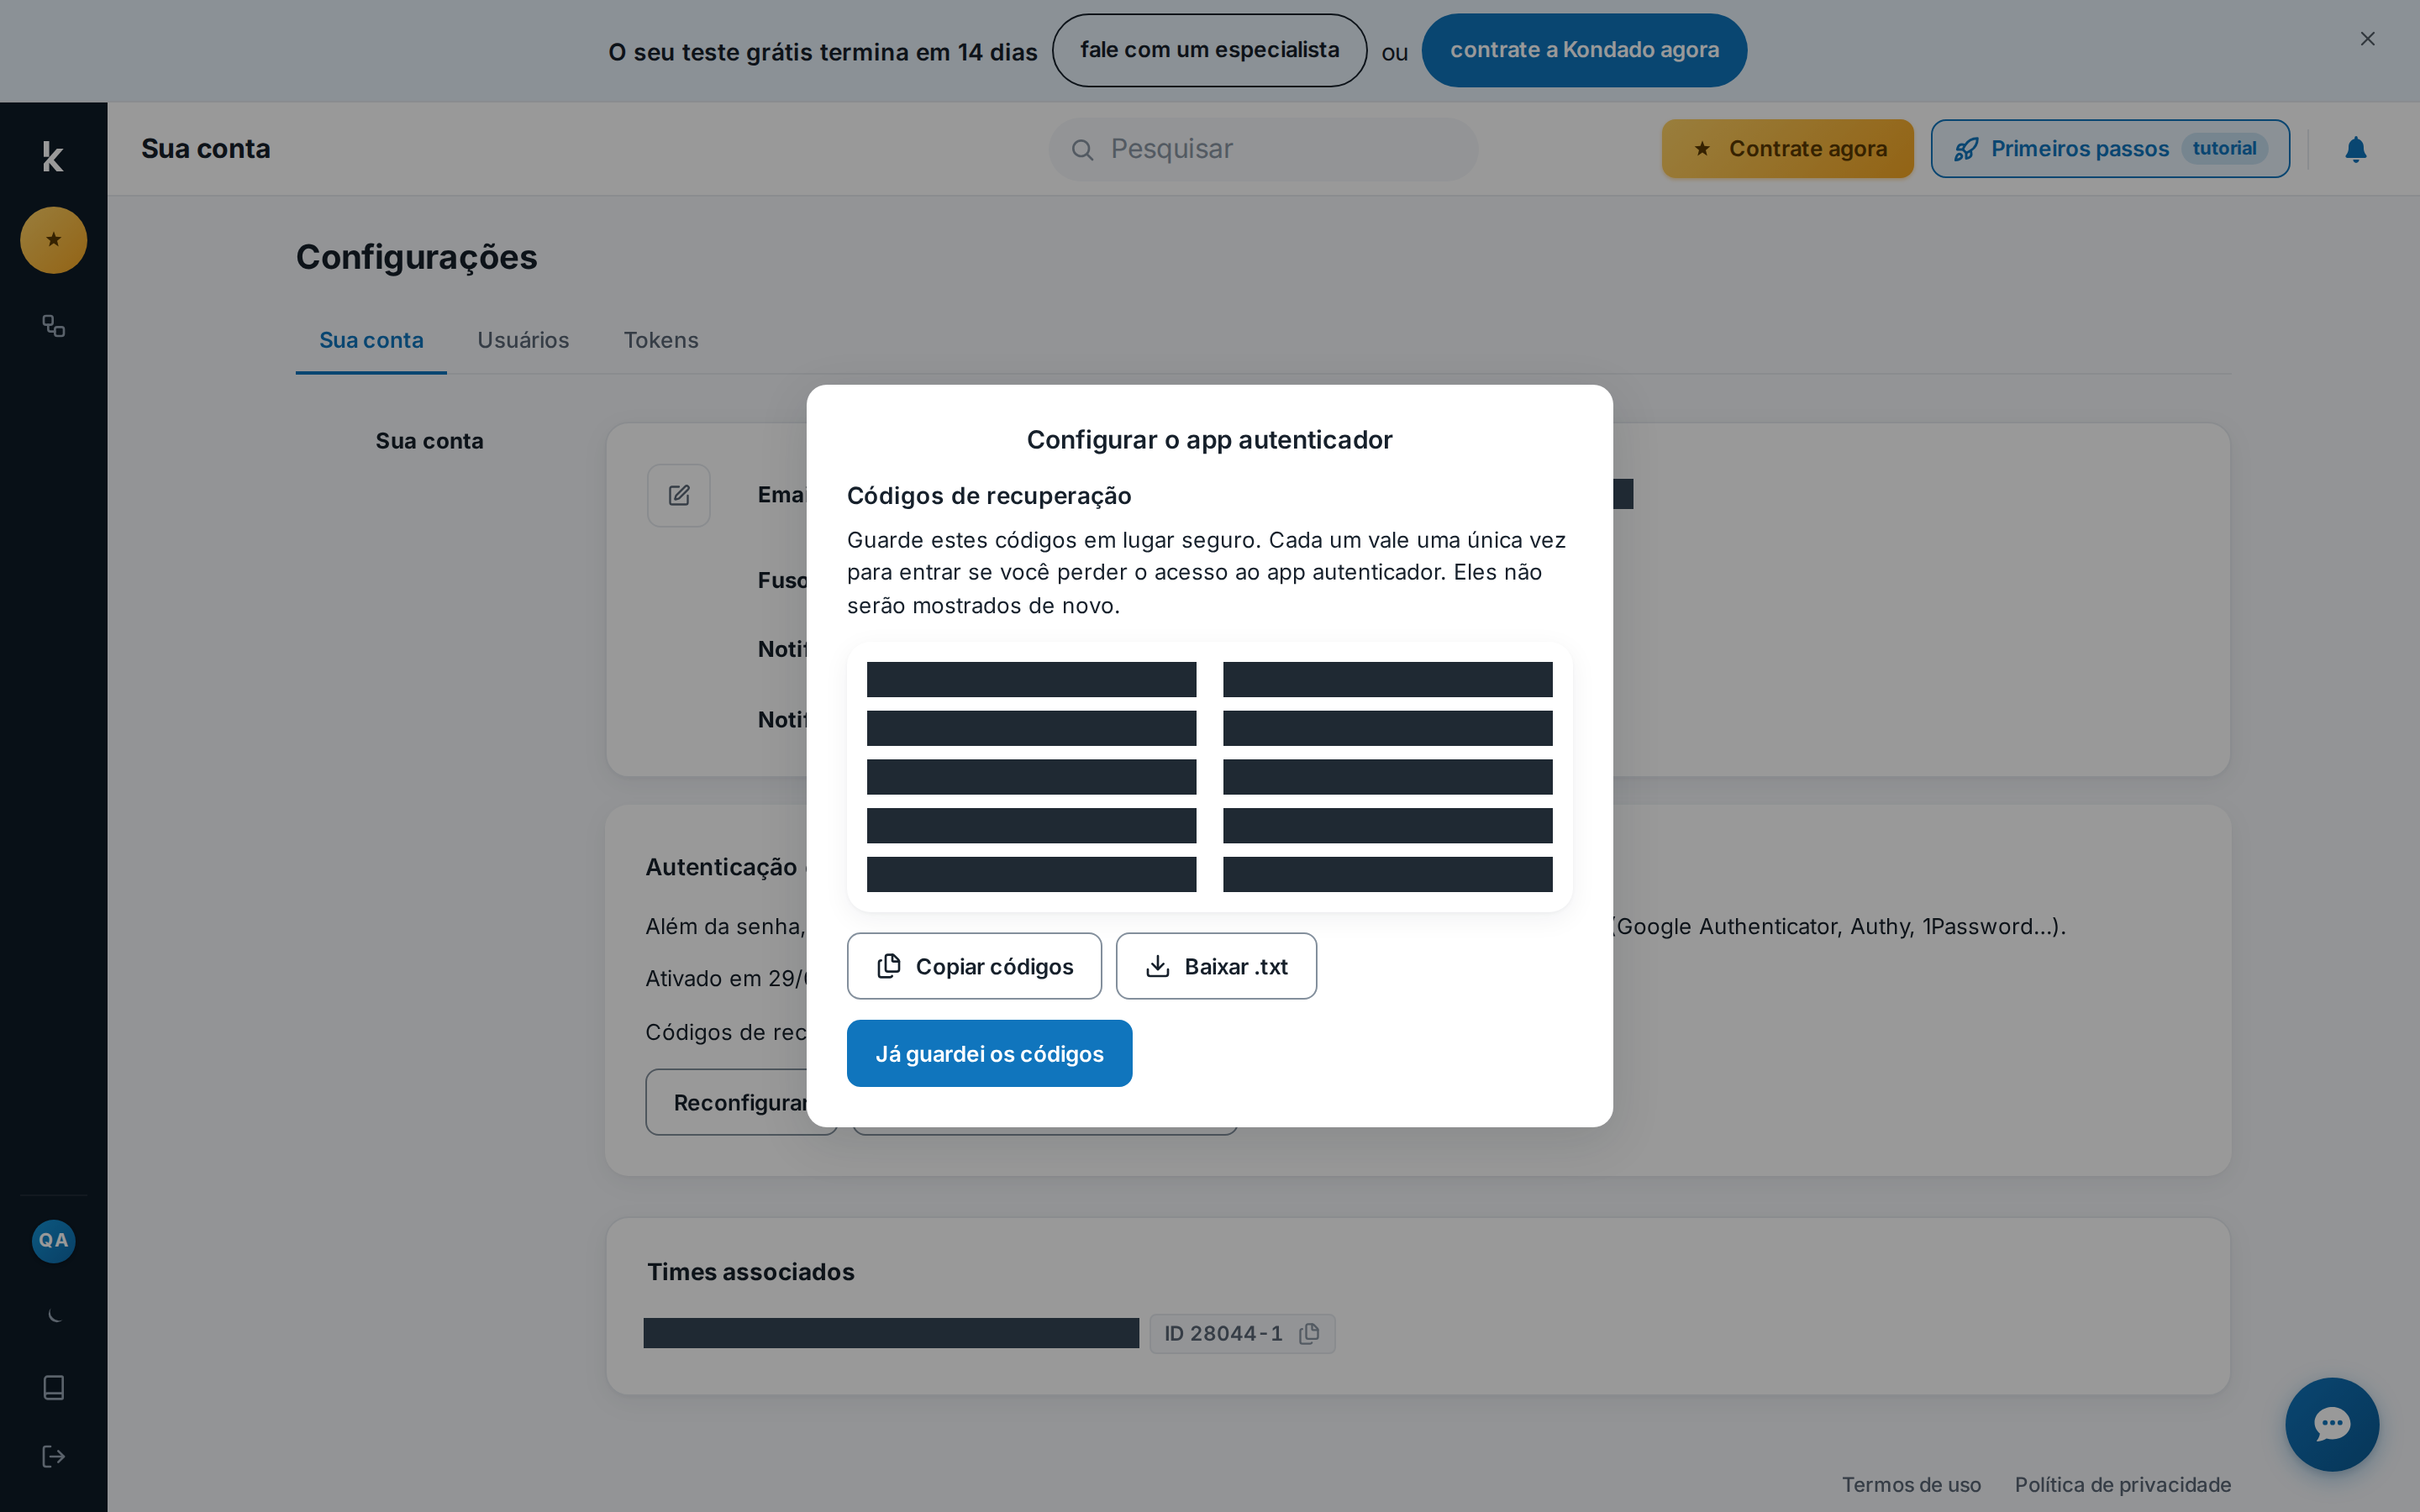The width and height of the screenshot is (2420, 1512).
Task: Click the 'Reconfigurar' button
Action: 740,1102
